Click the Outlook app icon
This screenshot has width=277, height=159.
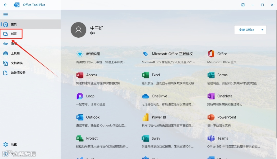80,117
